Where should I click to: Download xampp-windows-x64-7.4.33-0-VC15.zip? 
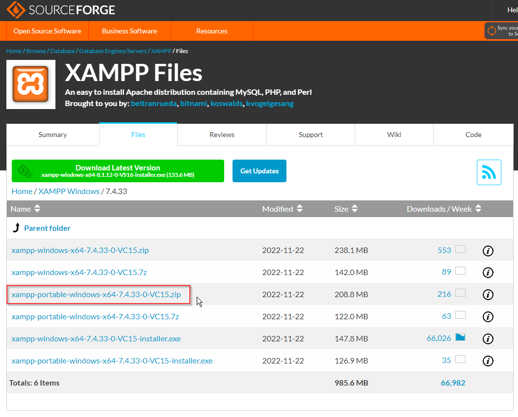(80, 250)
